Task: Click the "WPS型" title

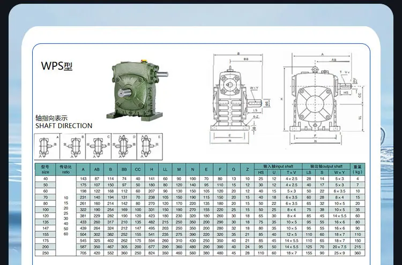Action: click(57, 66)
